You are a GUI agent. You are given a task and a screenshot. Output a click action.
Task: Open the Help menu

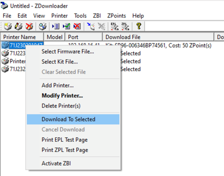point(138,16)
